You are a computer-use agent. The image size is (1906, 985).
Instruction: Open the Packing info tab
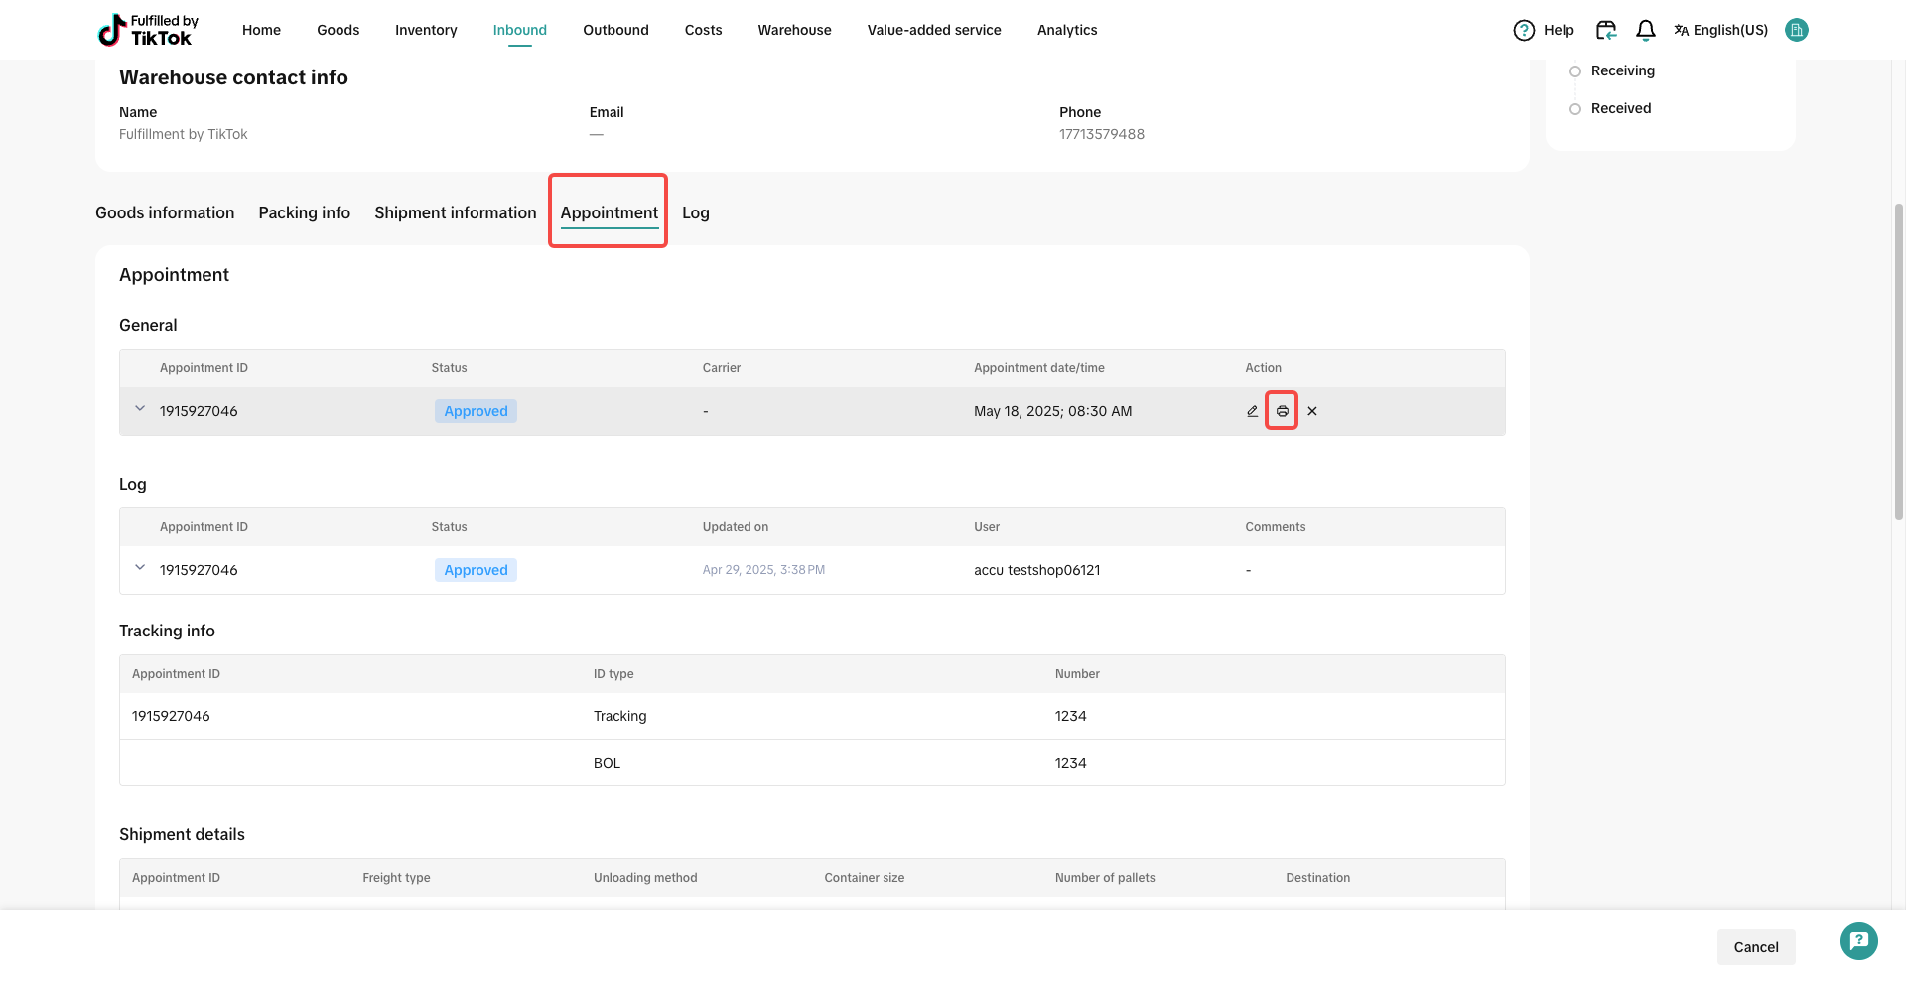(304, 212)
